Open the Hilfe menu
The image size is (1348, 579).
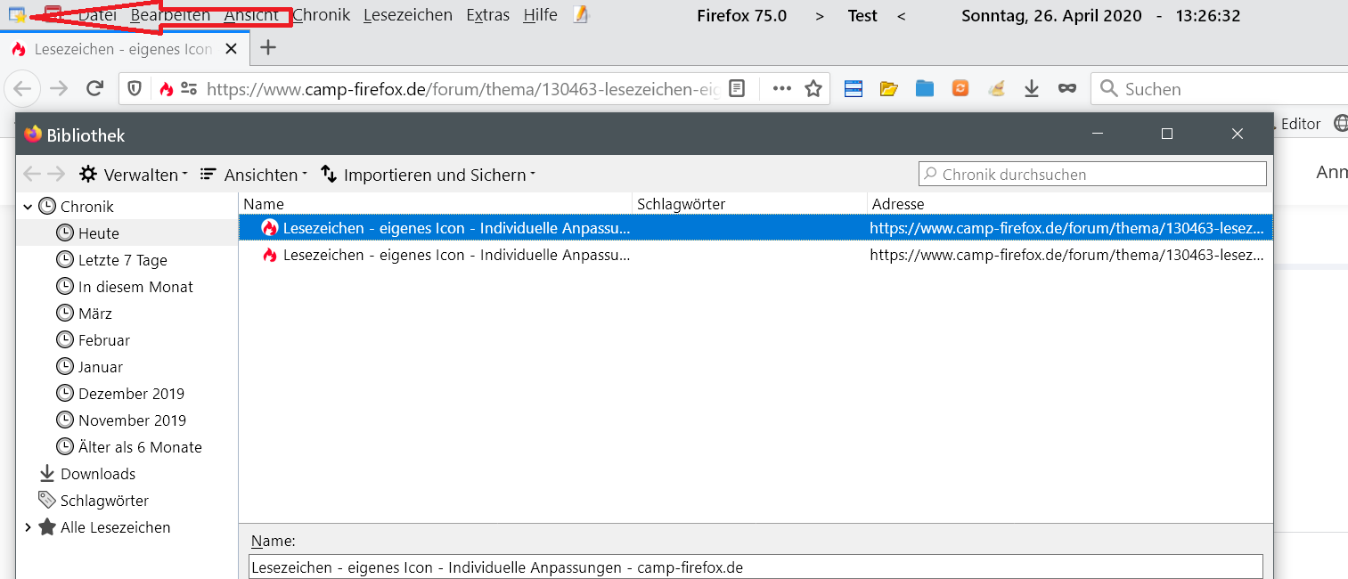click(x=541, y=15)
